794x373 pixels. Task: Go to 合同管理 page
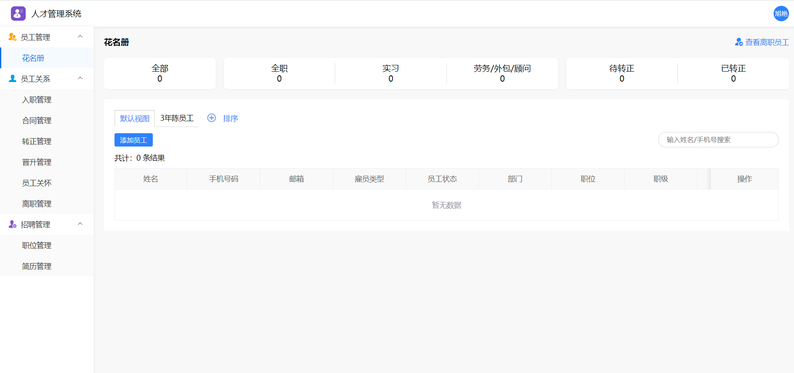tap(37, 121)
